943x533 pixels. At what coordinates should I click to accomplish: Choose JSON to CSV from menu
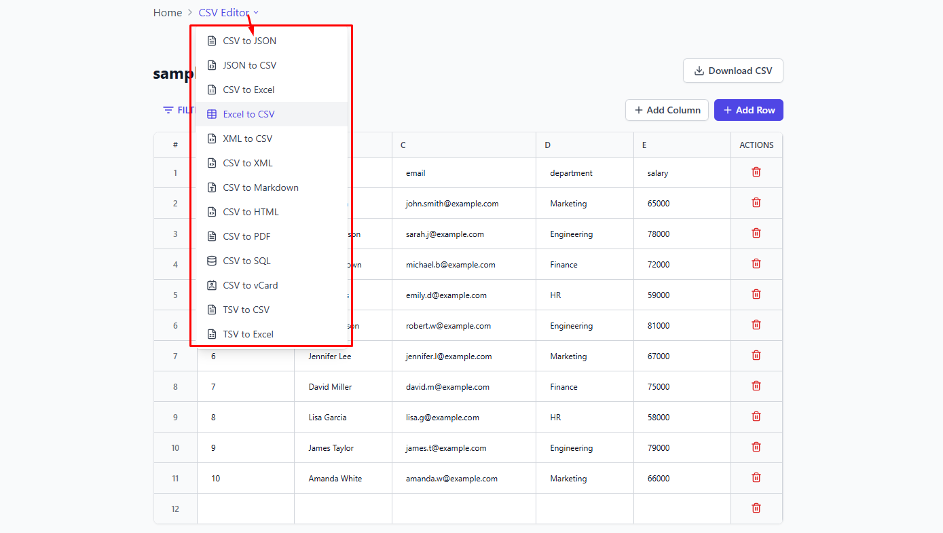[x=249, y=65]
